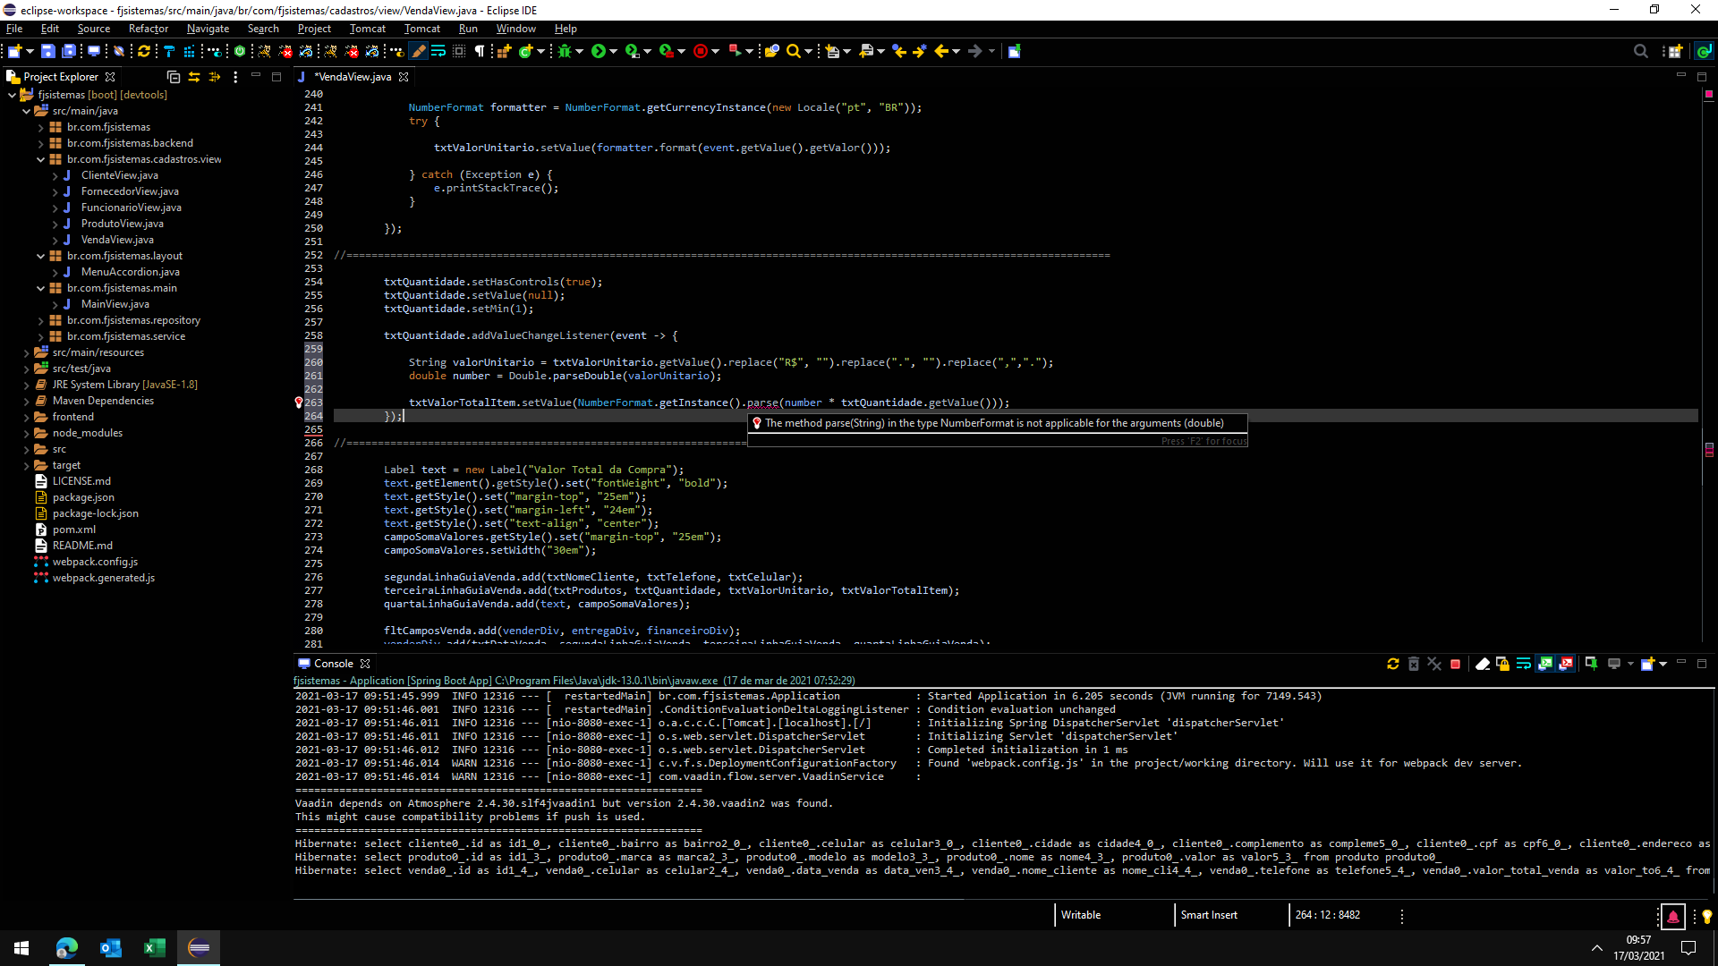Toggle Link with Editor in Project Explorer
Screen dimensions: 1718x966
click(x=194, y=77)
